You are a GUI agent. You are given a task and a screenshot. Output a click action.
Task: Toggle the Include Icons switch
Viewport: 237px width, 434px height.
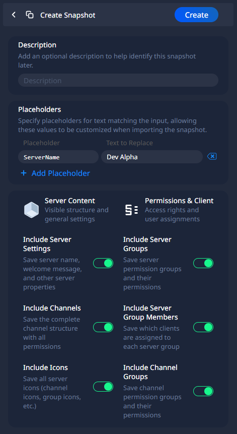103,387
